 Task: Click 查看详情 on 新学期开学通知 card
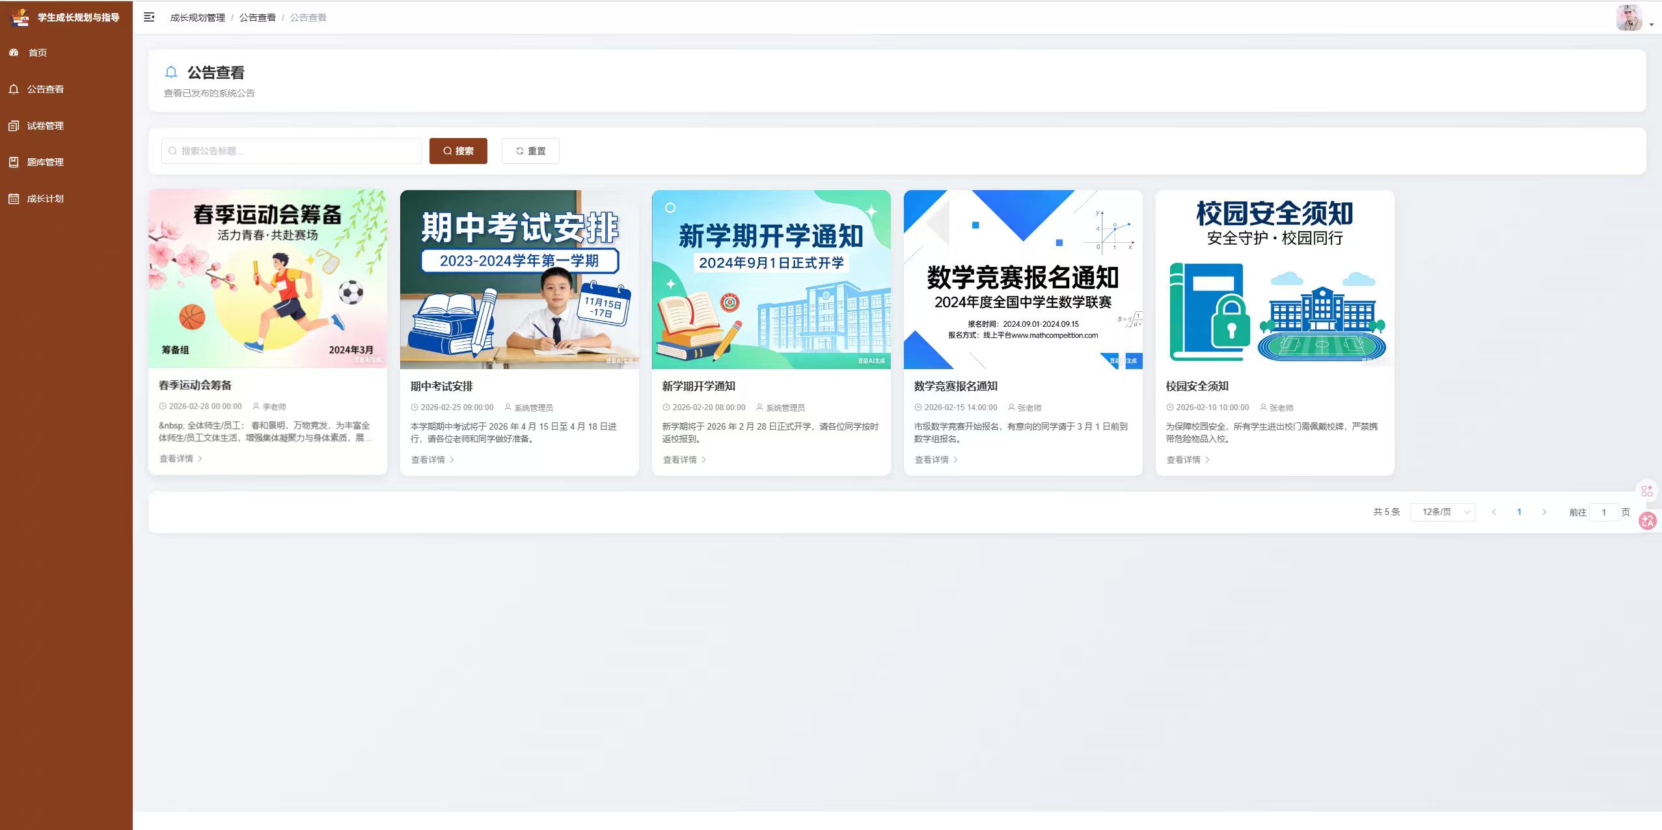pos(685,460)
